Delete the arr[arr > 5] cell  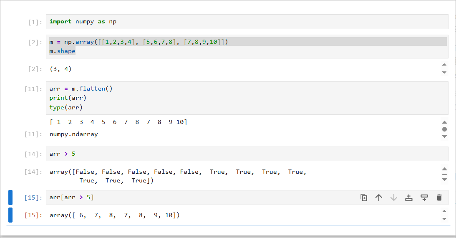coord(439,197)
